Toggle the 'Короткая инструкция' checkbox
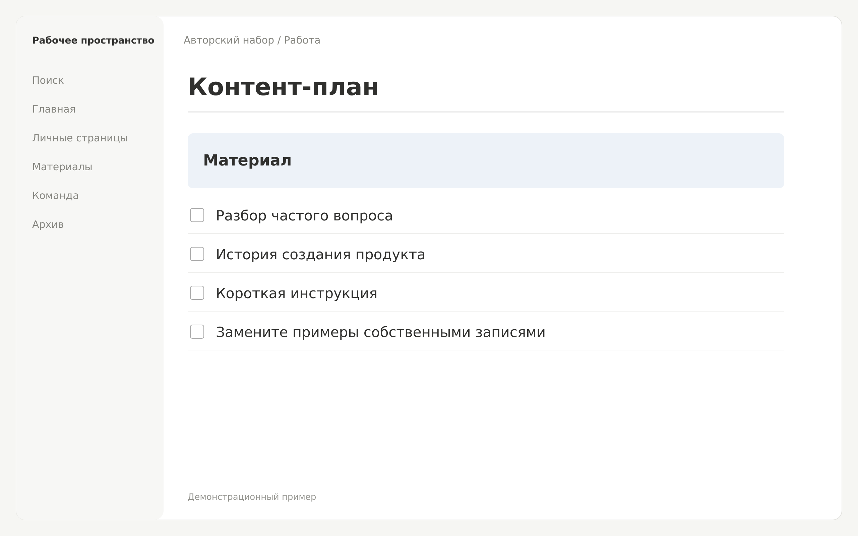Screen dimensions: 858x536 pos(197,293)
